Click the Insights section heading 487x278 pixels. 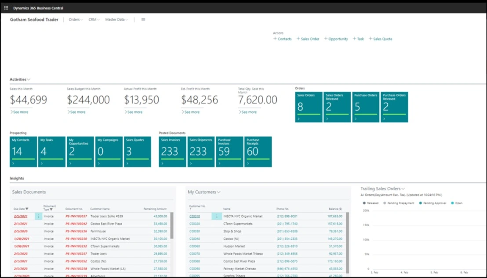point(17,178)
